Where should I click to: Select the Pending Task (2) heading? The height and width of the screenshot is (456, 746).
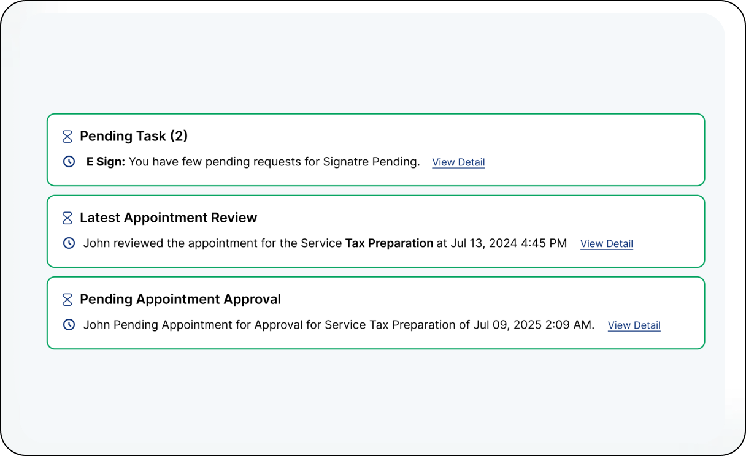(x=134, y=136)
